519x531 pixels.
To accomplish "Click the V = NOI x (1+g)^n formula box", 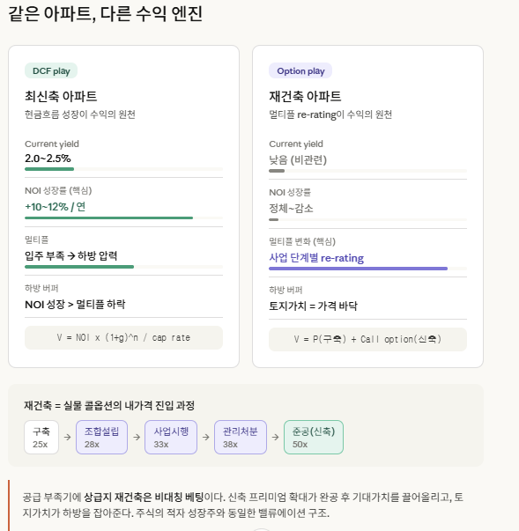I will click(x=123, y=337).
